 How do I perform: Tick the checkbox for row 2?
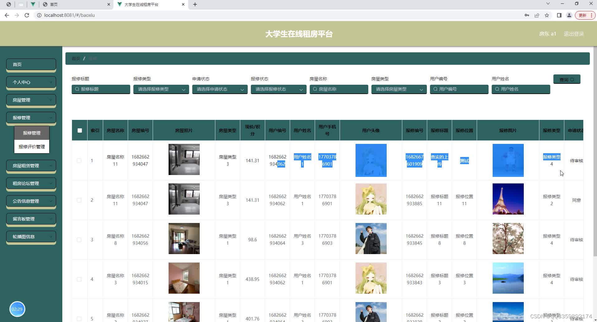79,200
